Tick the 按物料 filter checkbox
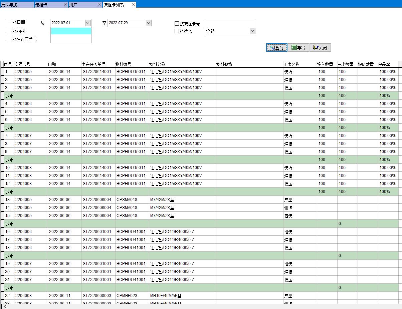The width and height of the screenshot is (402, 309). tap(10, 31)
